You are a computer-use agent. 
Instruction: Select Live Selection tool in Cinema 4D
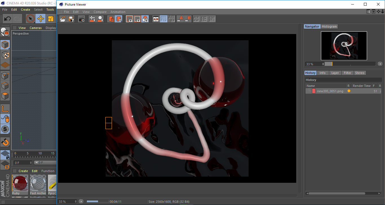pyautogui.click(x=30, y=19)
